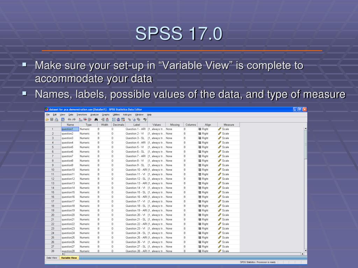Open the Dialog Recall toolbar icon
358x268 pixels.
point(63,119)
